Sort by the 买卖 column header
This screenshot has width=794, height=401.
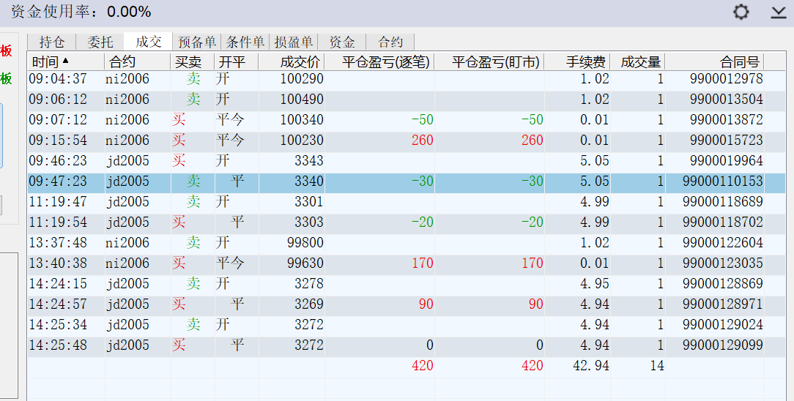click(193, 61)
